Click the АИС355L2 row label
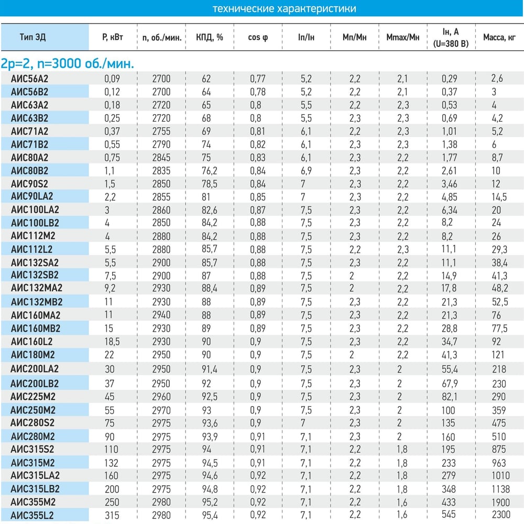This screenshot has width=524, height=524. [32, 515]
